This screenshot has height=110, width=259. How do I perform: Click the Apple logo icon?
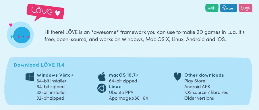point(102,77)
